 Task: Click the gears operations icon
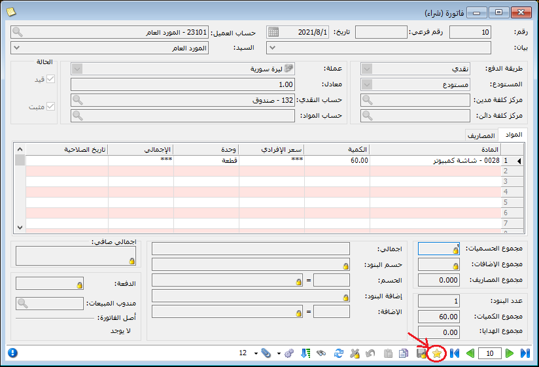point(289,353)
